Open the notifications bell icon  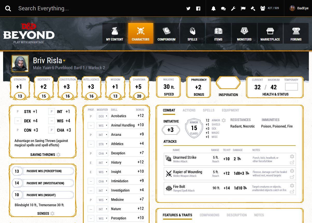coord(213,9)
